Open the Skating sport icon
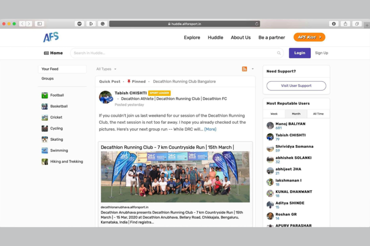Image resolution: width=370 pixels, height=246 pixels. point(44,139)
